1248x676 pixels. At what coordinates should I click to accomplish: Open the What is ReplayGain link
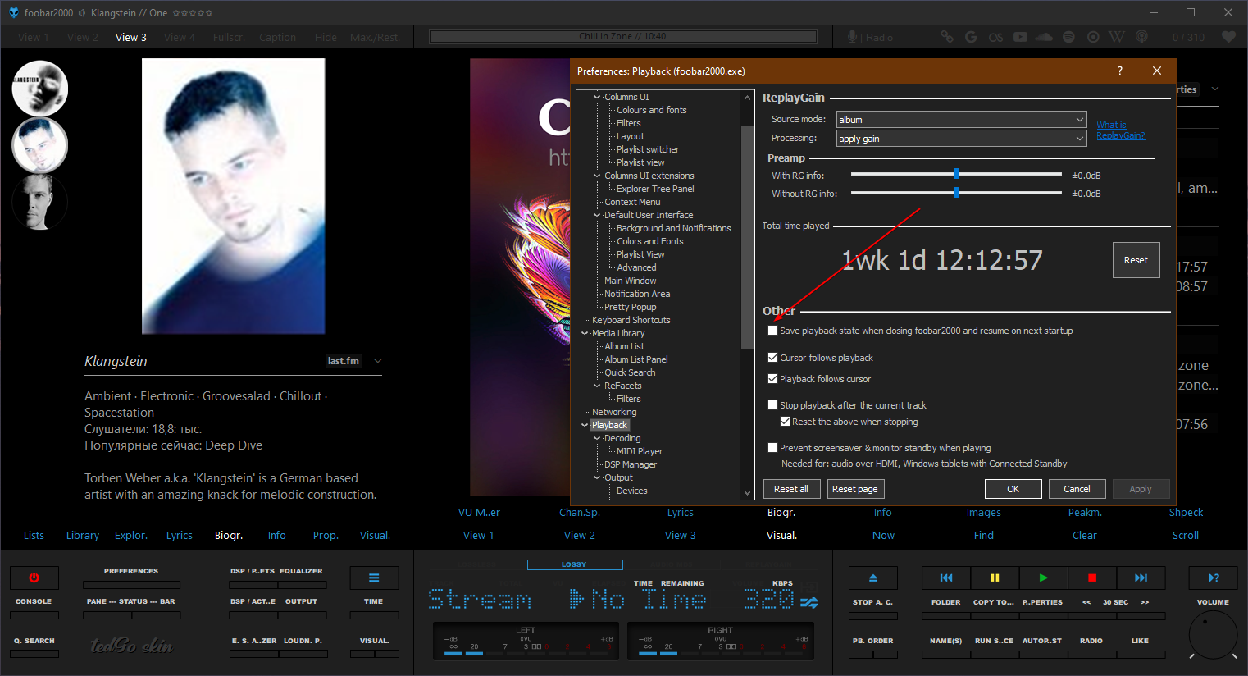[x=1119, y=130]
